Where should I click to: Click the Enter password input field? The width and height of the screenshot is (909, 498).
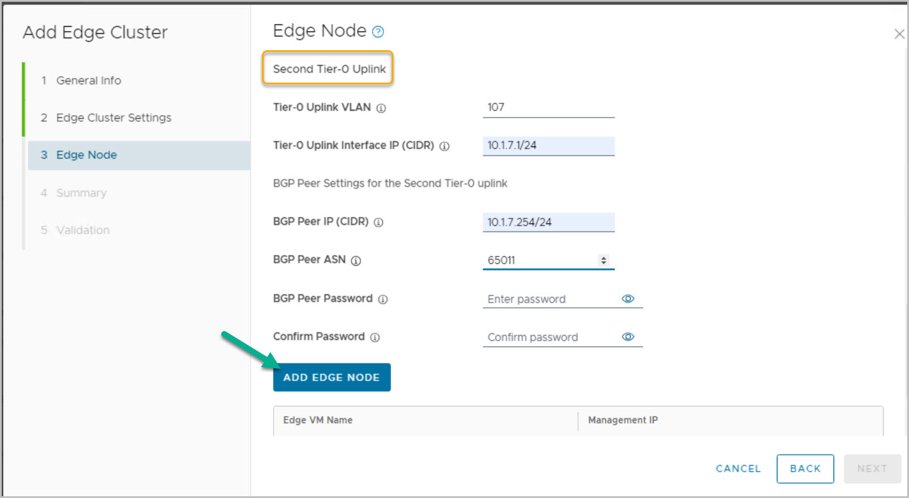[551, 299]
